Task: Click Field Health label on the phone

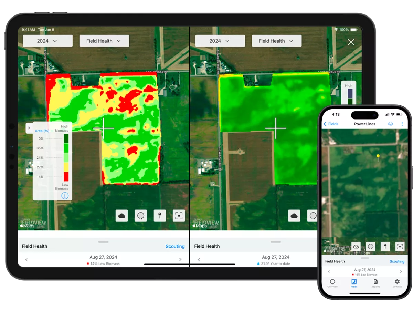Action: pos(335,261)
